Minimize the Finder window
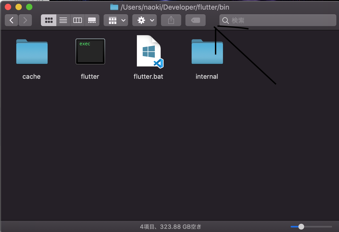The height and width of the screenshot is (232, 339). (x=19, y=7)
